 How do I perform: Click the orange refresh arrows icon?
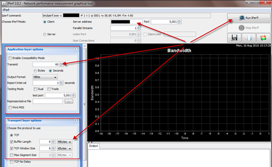coord(263,38)
